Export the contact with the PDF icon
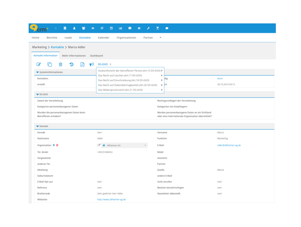Screen dimensions: 301x227 (82, 65)
